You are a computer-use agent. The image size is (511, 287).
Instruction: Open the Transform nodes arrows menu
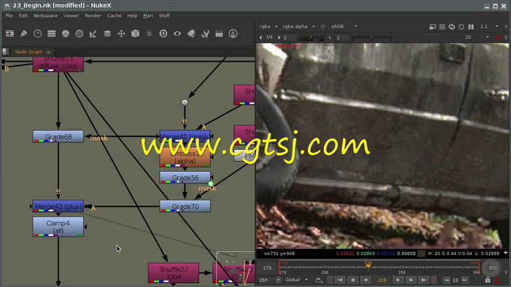(121, 34)
